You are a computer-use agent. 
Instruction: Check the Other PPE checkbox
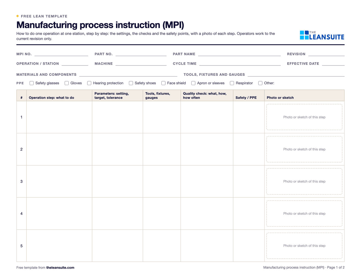pos(260,83)
